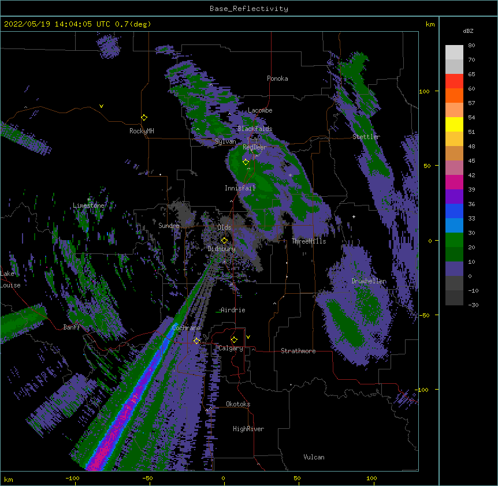498x486 pixels.
Task: Click the yellow V marker west of RockyMH
Action: point(101,106)
